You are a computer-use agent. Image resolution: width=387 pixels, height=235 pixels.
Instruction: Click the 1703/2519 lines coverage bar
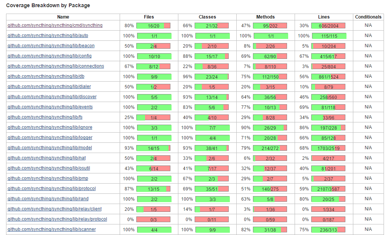point(328,148)
